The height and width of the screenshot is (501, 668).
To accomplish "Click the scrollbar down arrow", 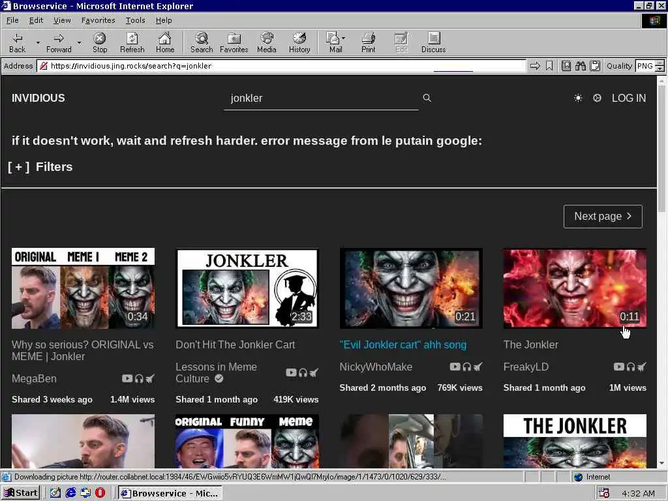I will pyautogui.click(x=661, y=463).
